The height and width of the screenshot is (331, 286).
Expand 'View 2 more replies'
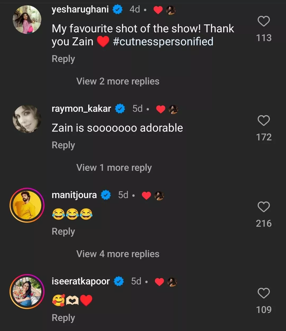tap(118, 81)
